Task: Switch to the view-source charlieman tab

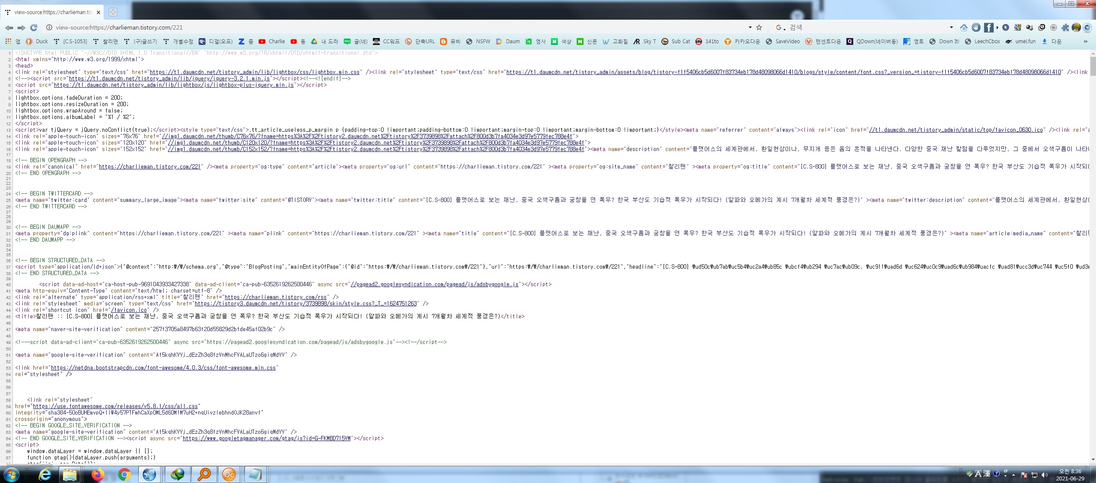Action: pos(53,12)
